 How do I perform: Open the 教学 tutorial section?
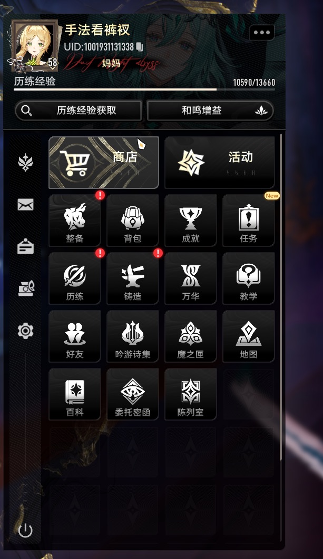(x=249, y=278)
